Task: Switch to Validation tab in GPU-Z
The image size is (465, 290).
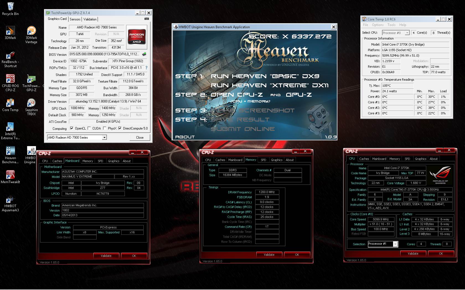Action: pos(90,19)
